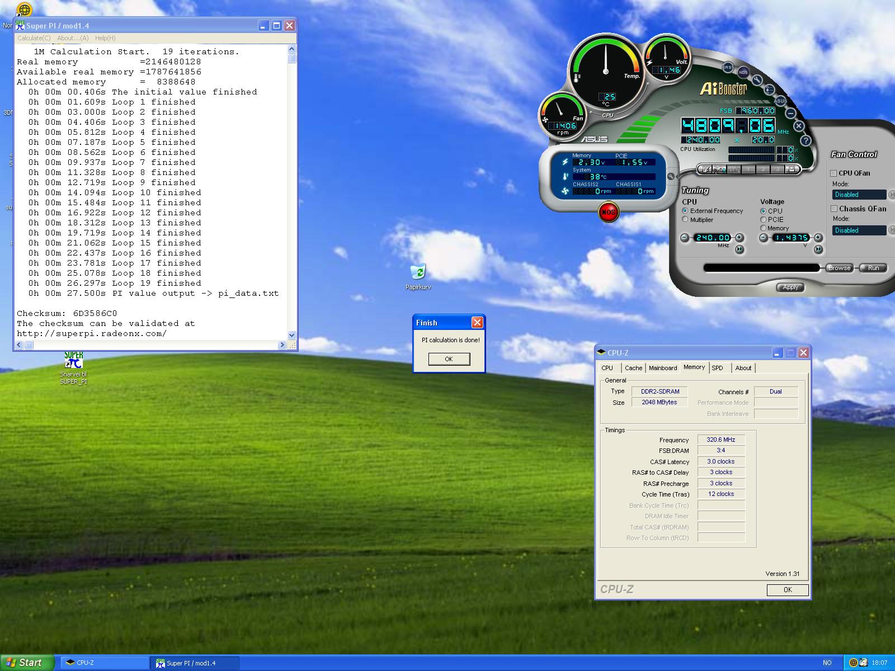Image resolution: width=895 pixels, height=671 pixels.
Task: Open the wrench settings icon on the AI Booster arc
Action: [x=757, y=80]
